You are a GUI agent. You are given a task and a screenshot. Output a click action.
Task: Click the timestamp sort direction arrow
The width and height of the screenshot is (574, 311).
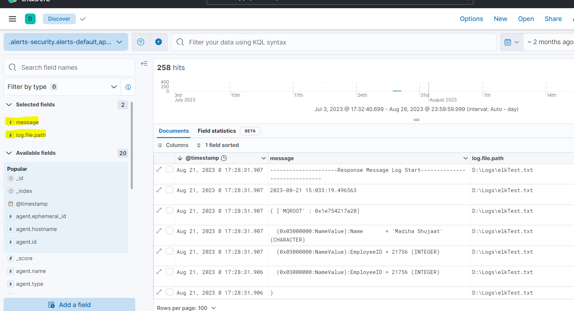180,158
